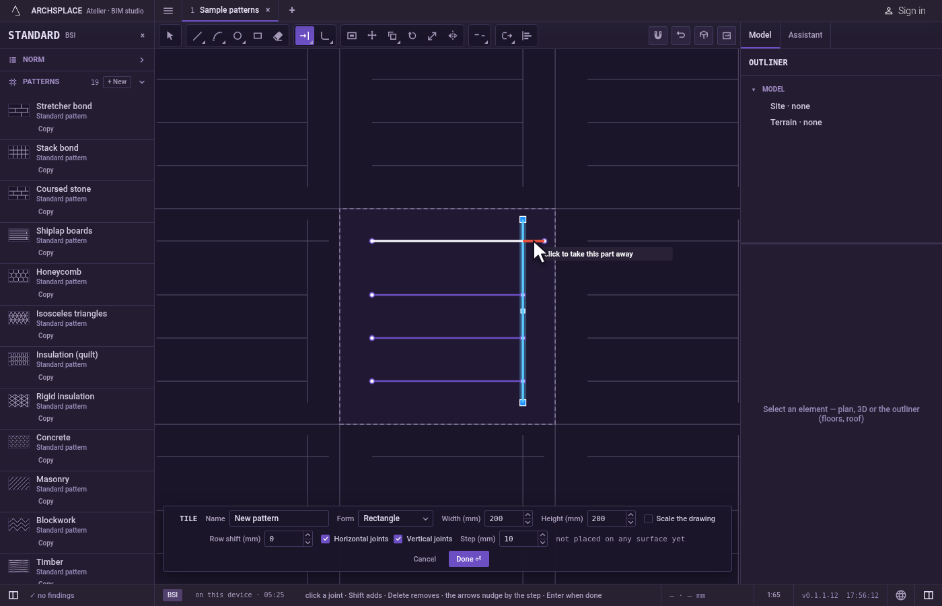Expand the NORM section

tap(77, 60)
